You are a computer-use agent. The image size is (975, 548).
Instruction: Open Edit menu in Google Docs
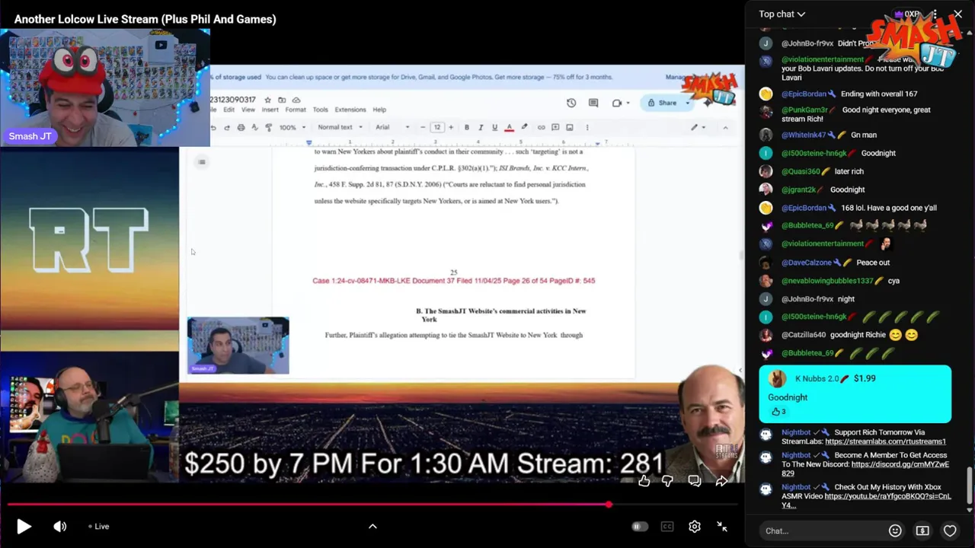(x=229, y=110)
